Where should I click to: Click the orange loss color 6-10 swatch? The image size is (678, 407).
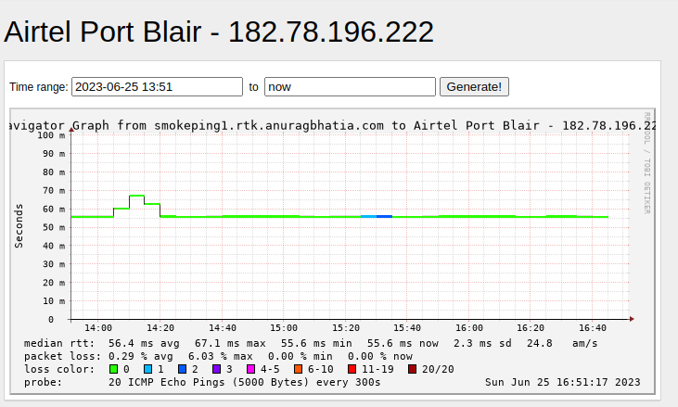298,369
